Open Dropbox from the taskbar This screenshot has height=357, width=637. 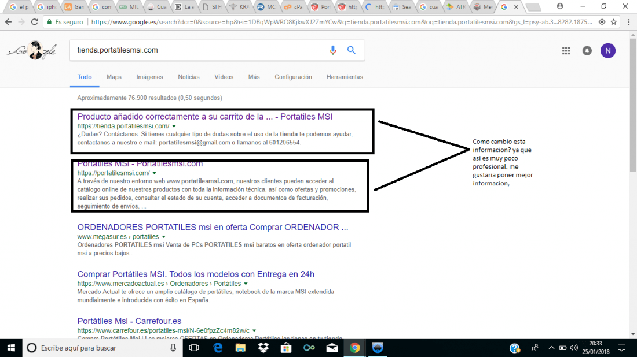[x=263, y=348]
